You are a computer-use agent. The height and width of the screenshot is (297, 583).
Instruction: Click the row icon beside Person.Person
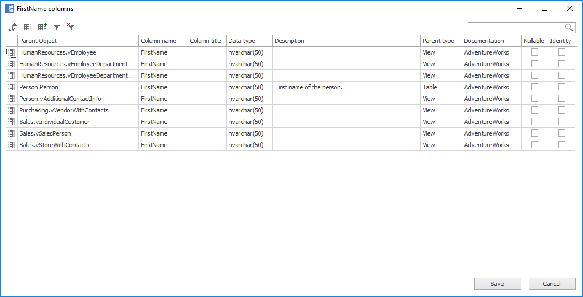12,87
